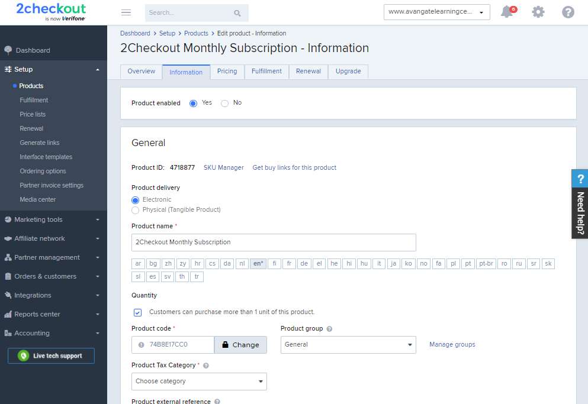
Task: Switch to the Upgrade tab
Action: 348,72
